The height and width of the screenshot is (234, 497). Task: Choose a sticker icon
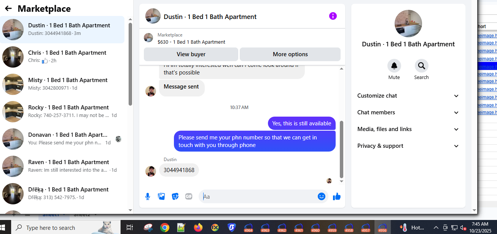pos(175,196)
